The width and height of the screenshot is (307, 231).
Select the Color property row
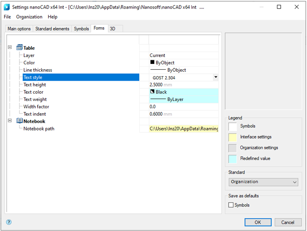(x=81, y=63)
